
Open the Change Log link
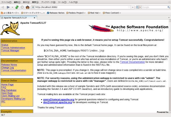coord(7,67)
